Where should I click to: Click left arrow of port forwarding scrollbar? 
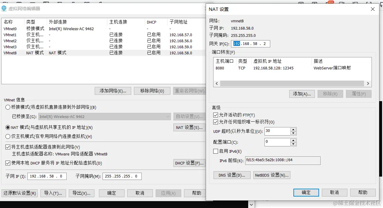[x=217, y=84]
